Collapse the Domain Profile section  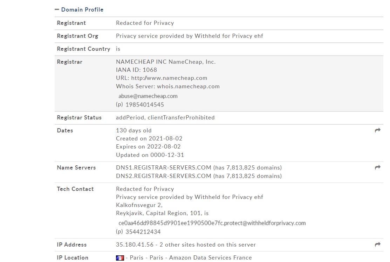pos(57,10)
